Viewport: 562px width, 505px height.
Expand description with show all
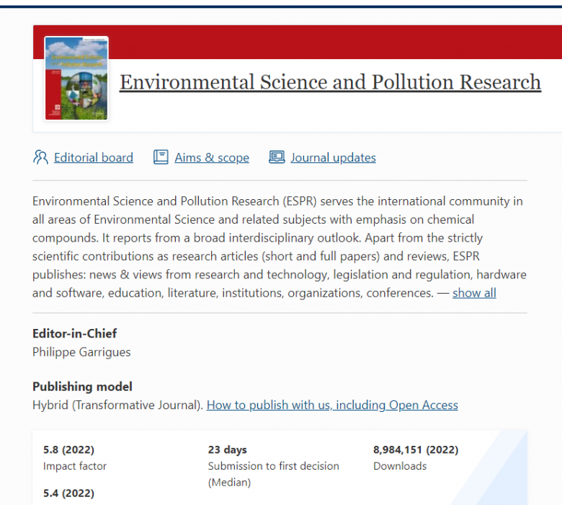(474, 293)
